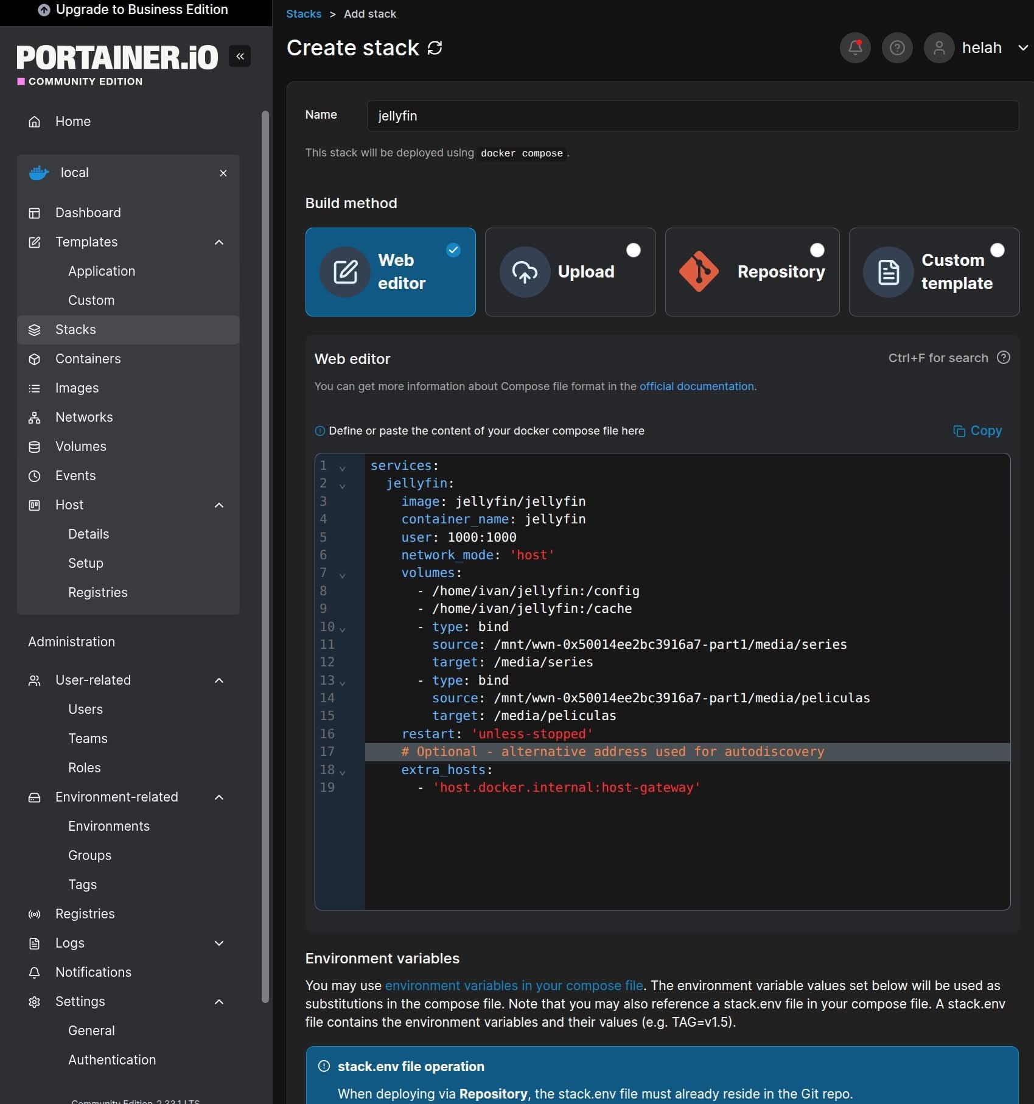
Task: Select the Upload build method radio
Action: pyautogui.click(x=634, y=250)
